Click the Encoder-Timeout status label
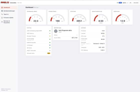This screenshot has width=140, height=92. click(31, 36)
